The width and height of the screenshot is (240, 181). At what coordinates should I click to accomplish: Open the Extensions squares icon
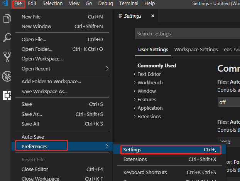tap(7, 96)
